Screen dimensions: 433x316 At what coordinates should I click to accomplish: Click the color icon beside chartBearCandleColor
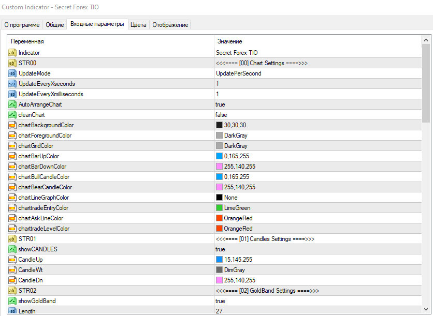(12, 187)
